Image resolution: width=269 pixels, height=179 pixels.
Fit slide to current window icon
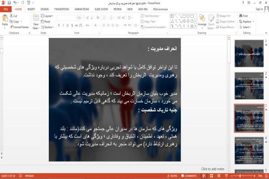tap(266, 176)
